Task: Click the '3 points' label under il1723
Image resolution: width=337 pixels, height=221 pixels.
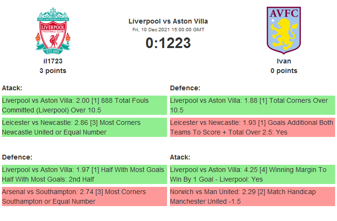Action: coord(53,71)
